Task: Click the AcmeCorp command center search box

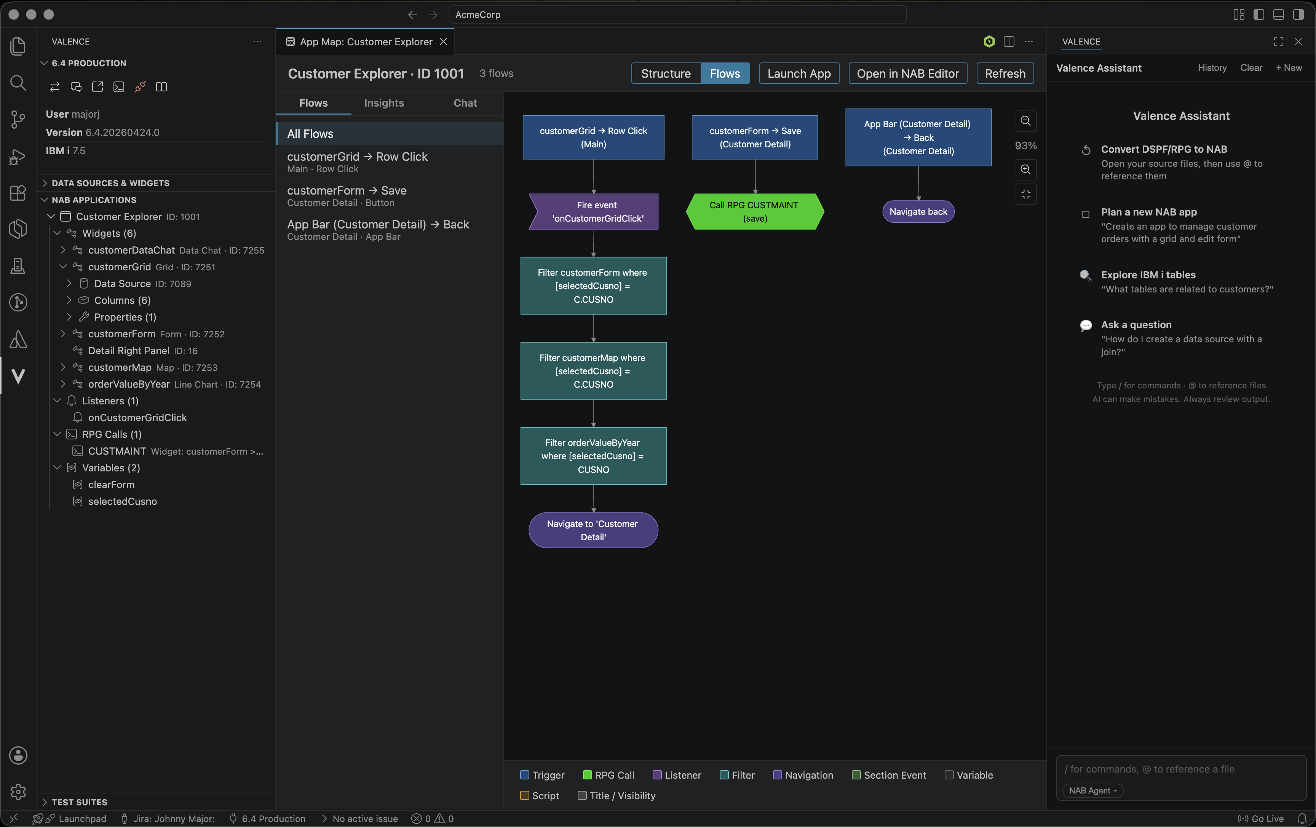Action: coord(677,14)
